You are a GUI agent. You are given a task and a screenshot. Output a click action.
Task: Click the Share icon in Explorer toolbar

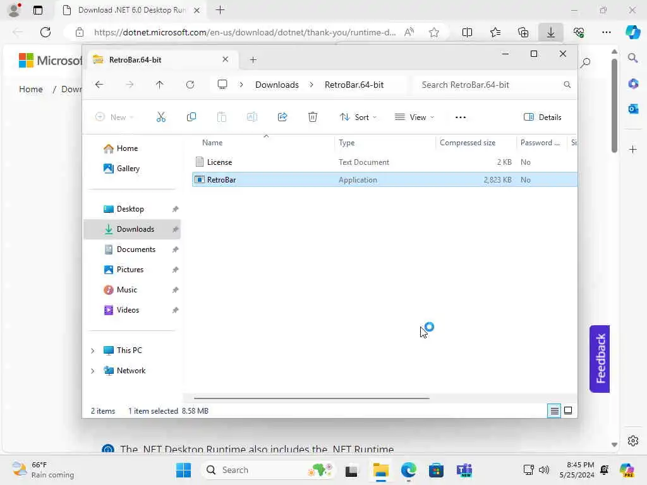point(282,117)
